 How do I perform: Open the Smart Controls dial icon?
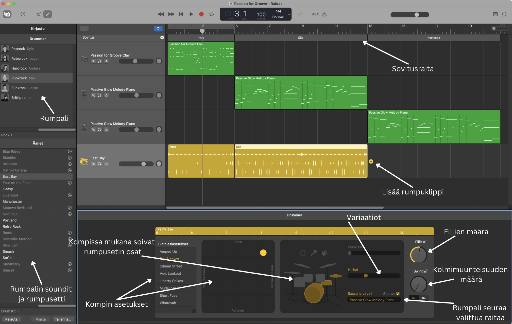point(39,14)
